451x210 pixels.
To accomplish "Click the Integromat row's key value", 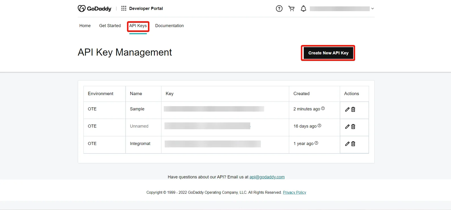I will [213, 144].
